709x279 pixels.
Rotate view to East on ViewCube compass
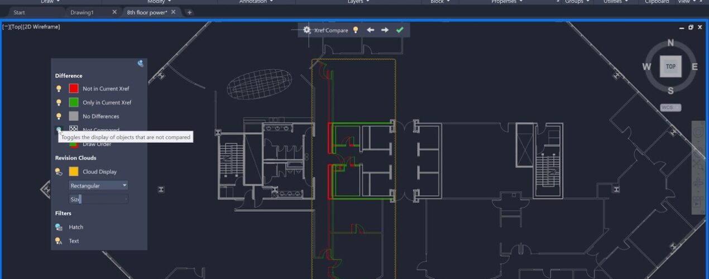coord(694,67)
